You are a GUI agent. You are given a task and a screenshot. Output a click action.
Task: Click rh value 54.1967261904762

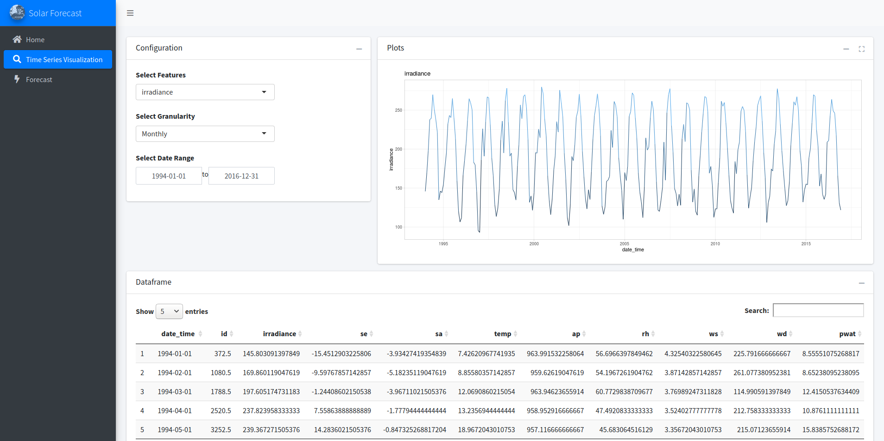pos(624,372)
